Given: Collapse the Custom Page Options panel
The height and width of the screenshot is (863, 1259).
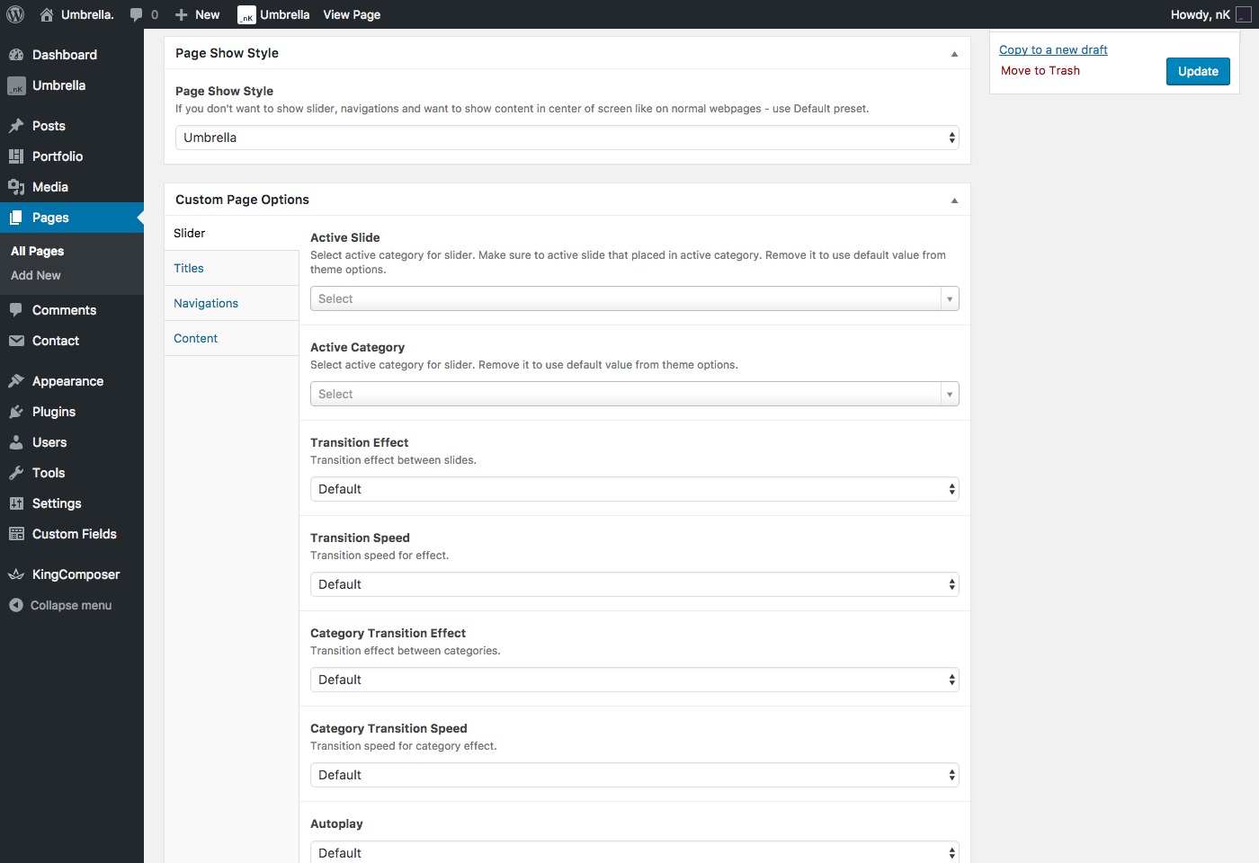Looking at the screenshot, I should click(954, 200).
